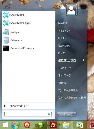The height and width of the screenshot is (129, 94).
Task: Open ミュージック (Music)
Action: pyautogui.click(x=64, y=45)
